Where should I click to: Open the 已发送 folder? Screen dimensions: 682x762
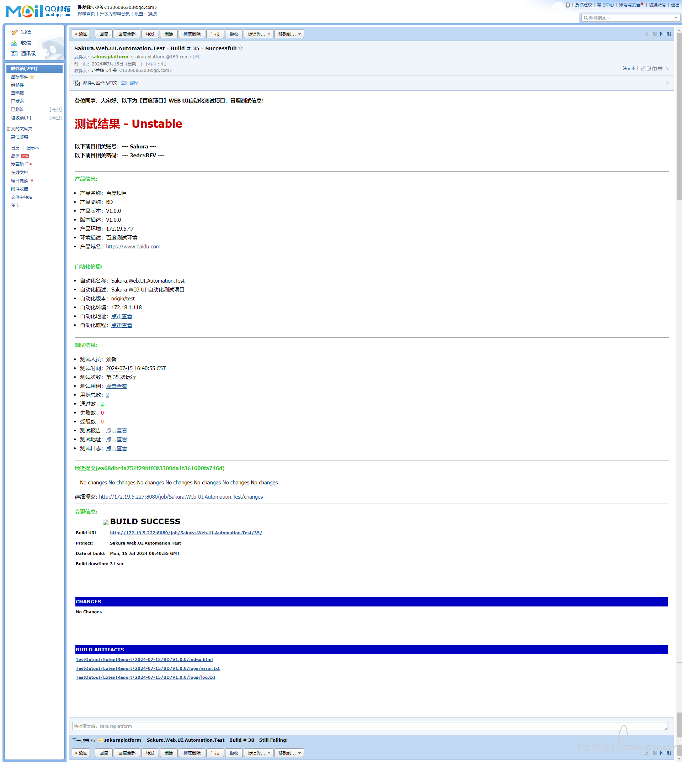[17, 101]
